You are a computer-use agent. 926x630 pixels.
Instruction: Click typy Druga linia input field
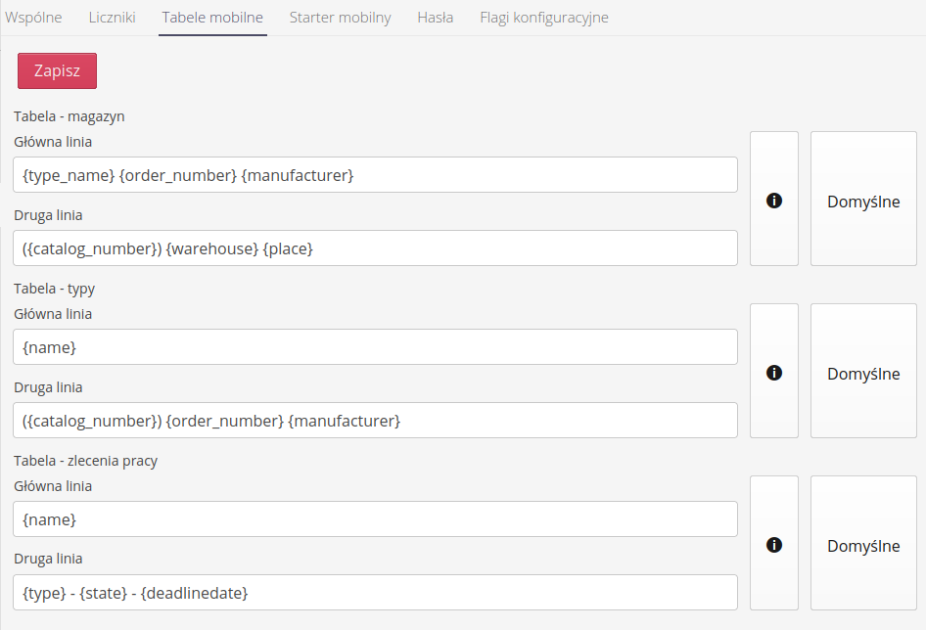pos(376,421)
